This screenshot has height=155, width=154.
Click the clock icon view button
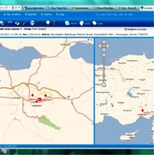85,23
